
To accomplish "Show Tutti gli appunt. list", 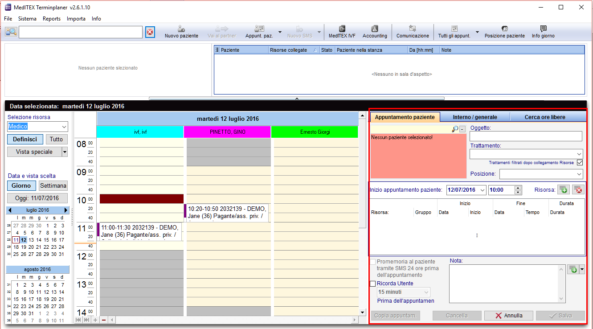I will (454, 32).
